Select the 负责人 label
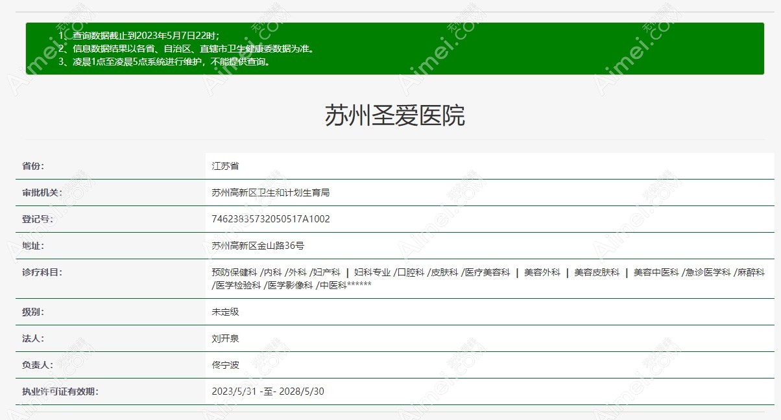This screenshot has width=781, height=420. (38, 365)
